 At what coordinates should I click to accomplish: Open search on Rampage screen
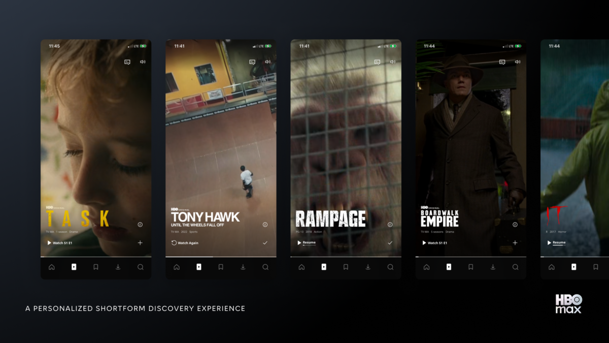(x=390, y=267)
